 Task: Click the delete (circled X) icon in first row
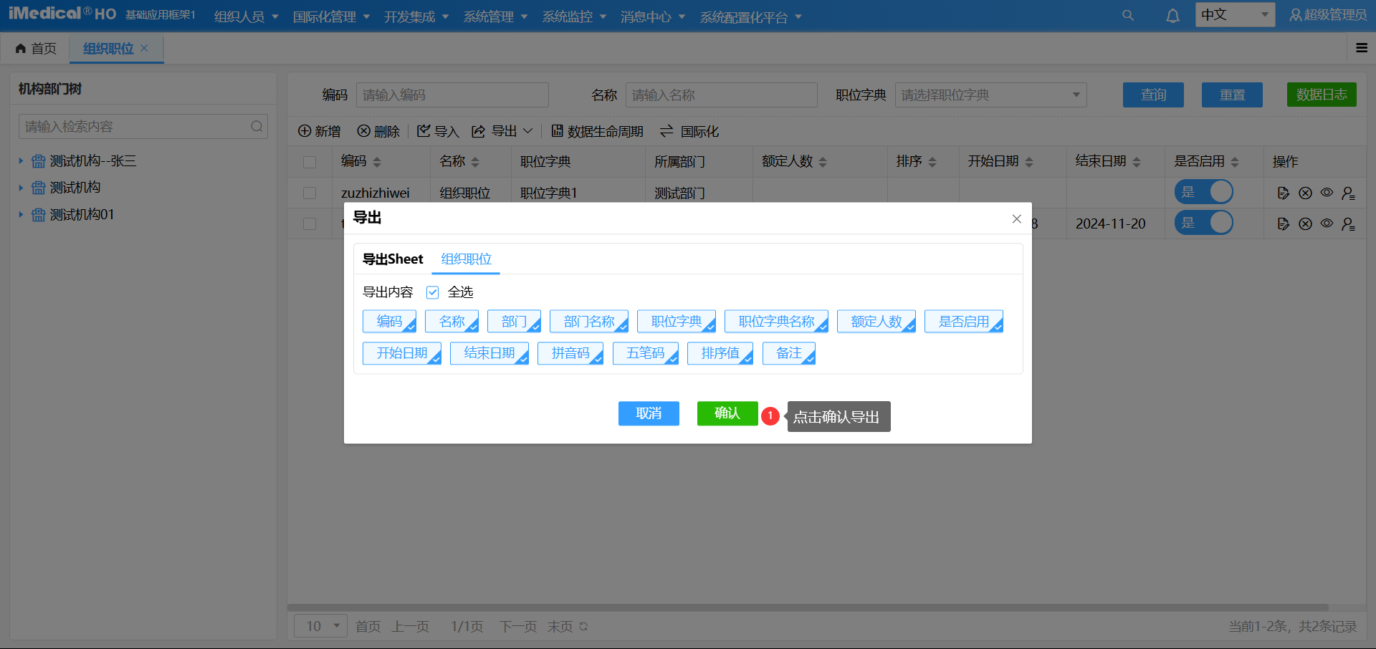click(x=1305, y=193)
